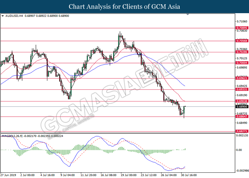The height and width of the screenshot is (178, 249).
Task: Select the 0.69038 resistance price tag
Action: [242, 101]
